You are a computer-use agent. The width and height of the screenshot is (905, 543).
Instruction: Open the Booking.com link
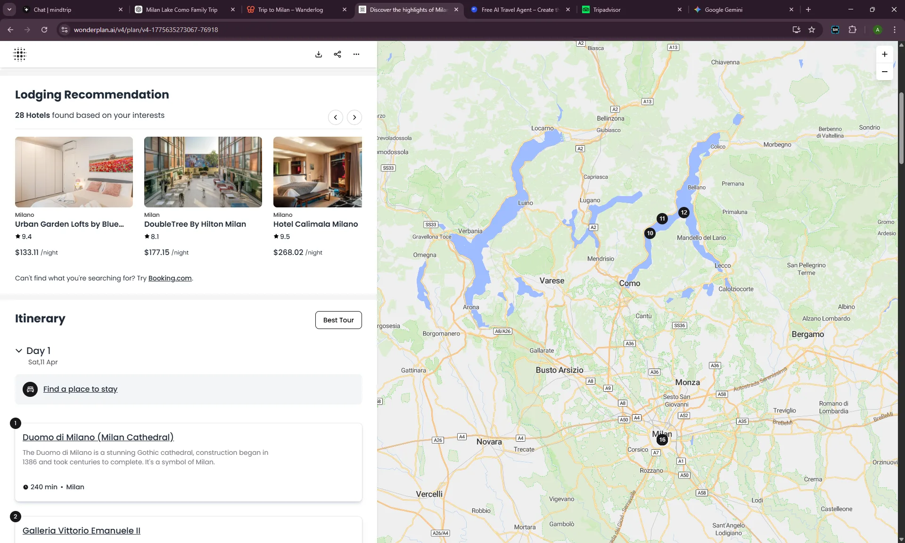click(170, 278)
